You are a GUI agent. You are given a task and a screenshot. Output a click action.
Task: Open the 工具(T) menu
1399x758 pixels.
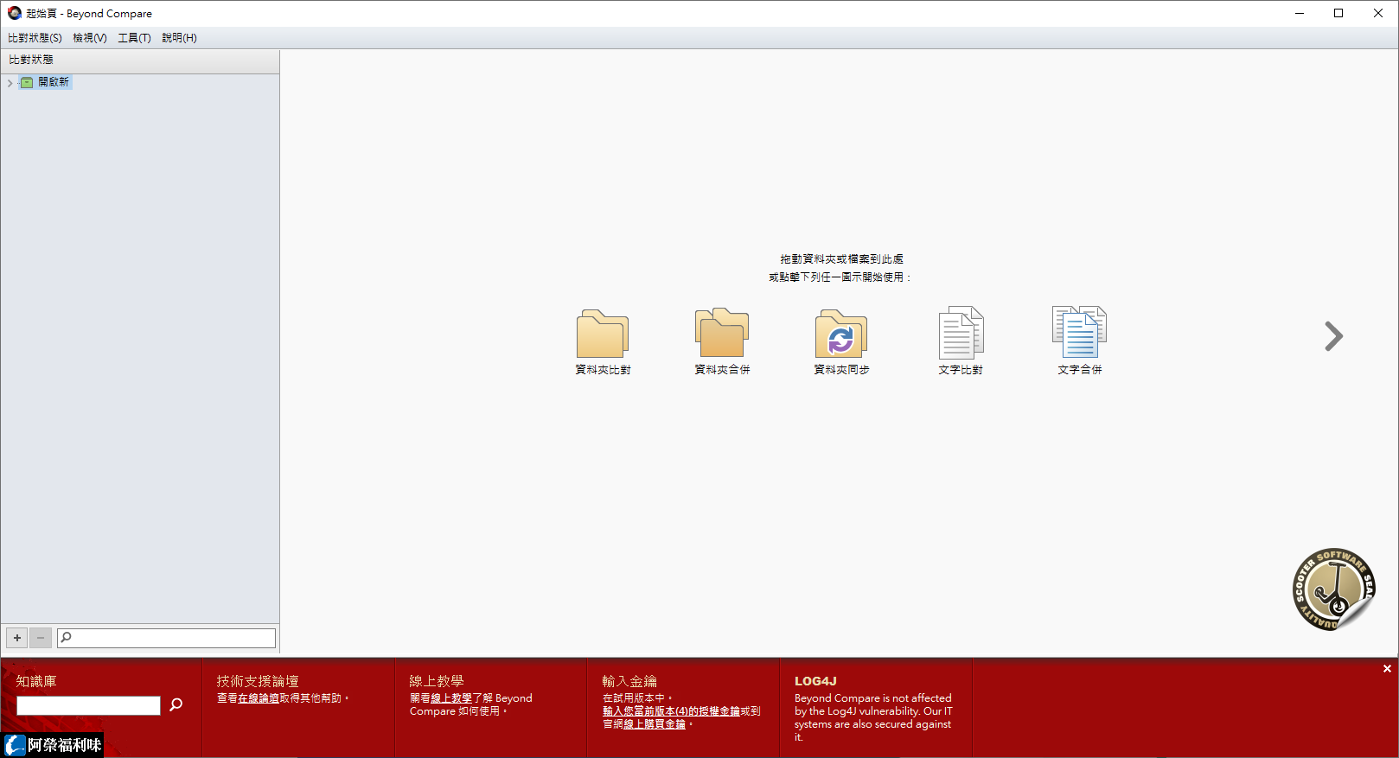[134, 38]
